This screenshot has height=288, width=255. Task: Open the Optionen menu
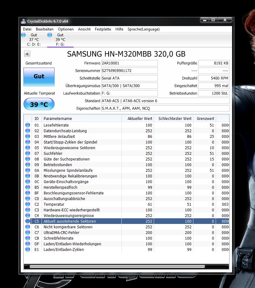click(x=66, y=29)
